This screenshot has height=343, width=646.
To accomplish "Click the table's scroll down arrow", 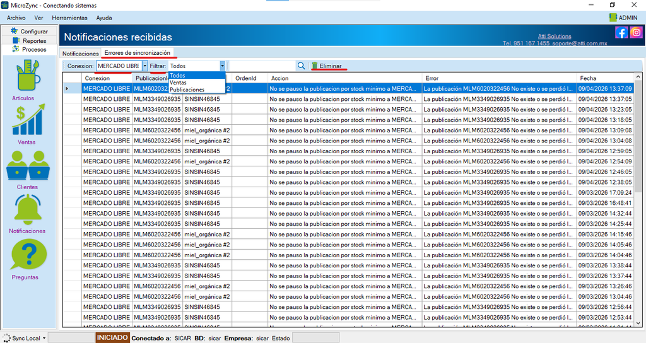I will pyautogui.click(x=638, y=323).
